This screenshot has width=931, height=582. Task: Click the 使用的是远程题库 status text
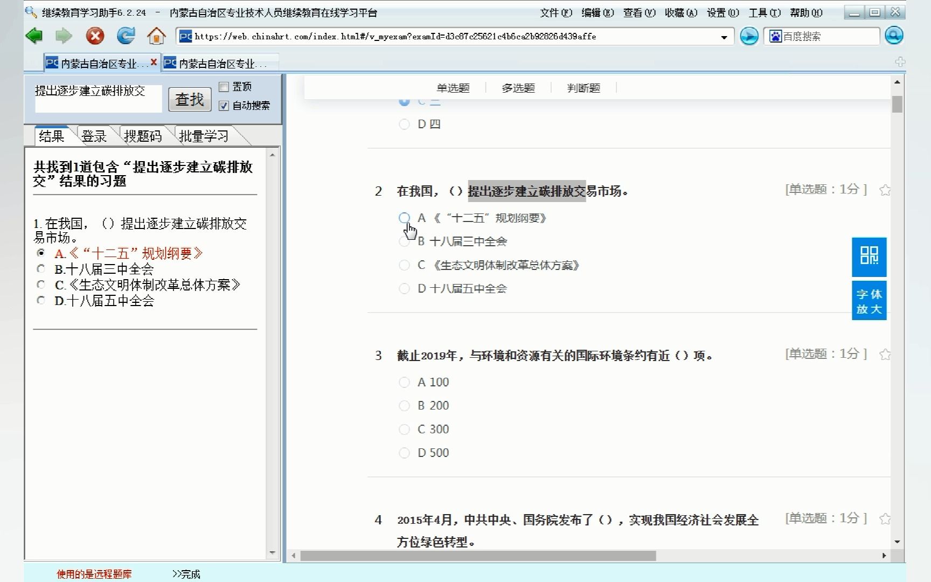click(x=94, y=574)
